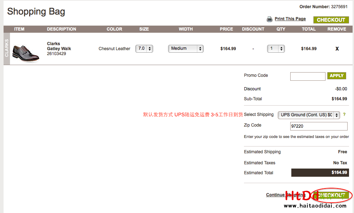
Task: Open the quantity dropdown showing 1
Action: pyautogui.click(x=276, y=49)
